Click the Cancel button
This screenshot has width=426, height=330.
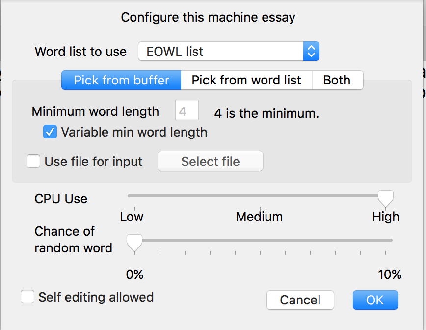click(300, 300)
